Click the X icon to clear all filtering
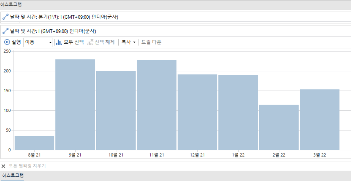The height and width of the screenshot is (181, 351). pos(3,166)
